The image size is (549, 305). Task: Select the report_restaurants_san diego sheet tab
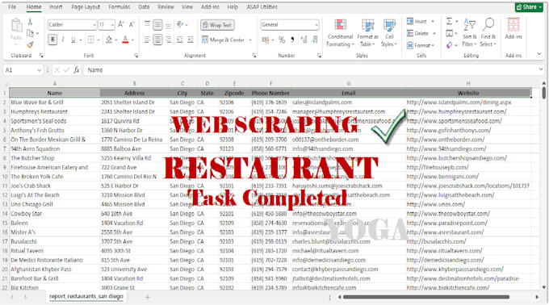86,296
